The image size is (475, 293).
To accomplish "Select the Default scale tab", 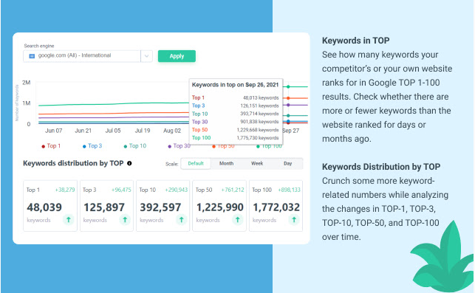I will point(196,163).
